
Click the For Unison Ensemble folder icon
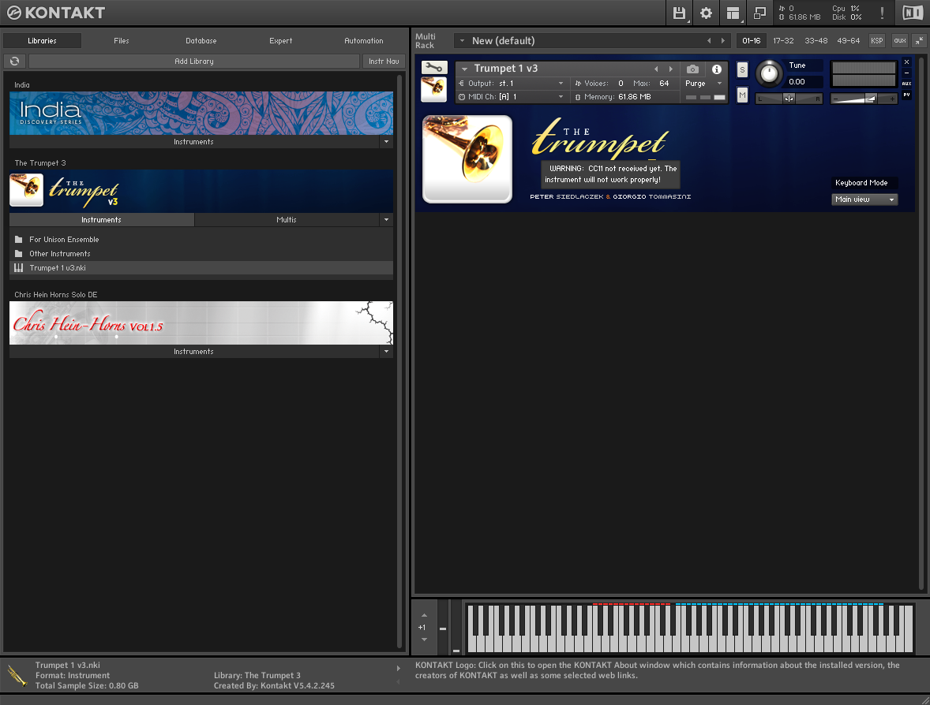click(x=18, y=240)
